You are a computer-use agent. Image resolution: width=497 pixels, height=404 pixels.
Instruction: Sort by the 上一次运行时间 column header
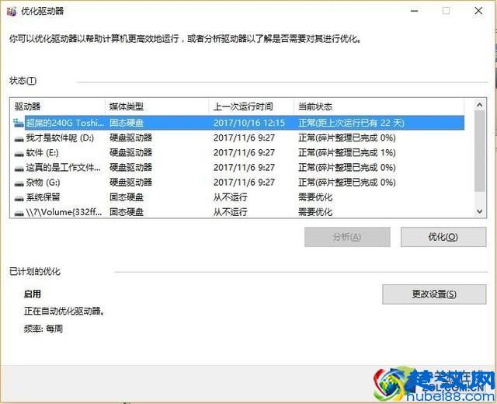pos(252,106)
